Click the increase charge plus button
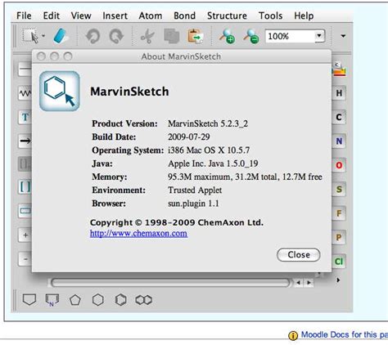Image resolution: width=388 pixels, height=345 pixels. pyautogui.click(x=25, y=235)
